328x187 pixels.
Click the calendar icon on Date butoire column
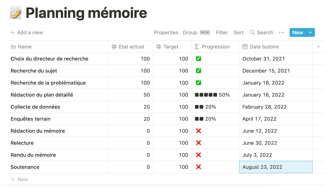click(x=245, y=47)
